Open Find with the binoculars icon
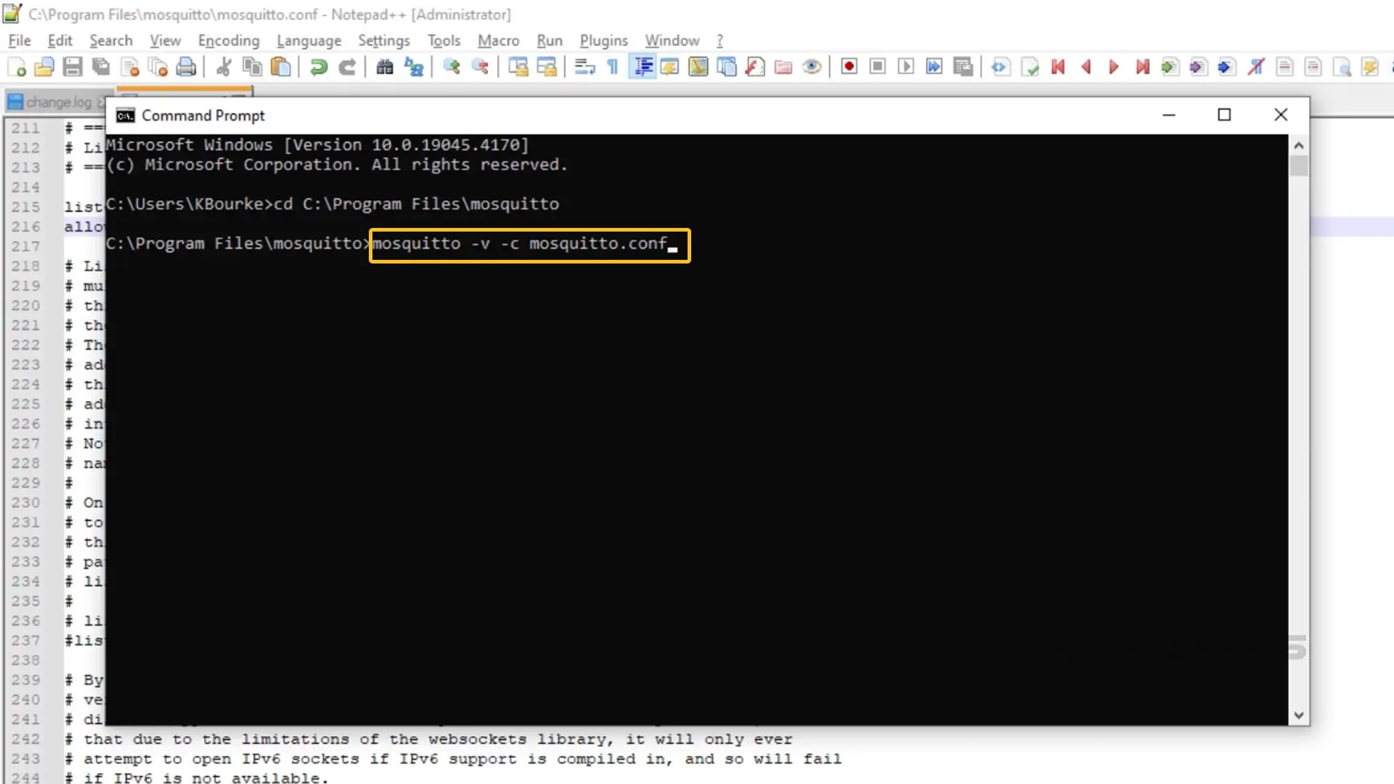Image resolution: width=1394 pixels, height=784 pixels. click(385, 68)
